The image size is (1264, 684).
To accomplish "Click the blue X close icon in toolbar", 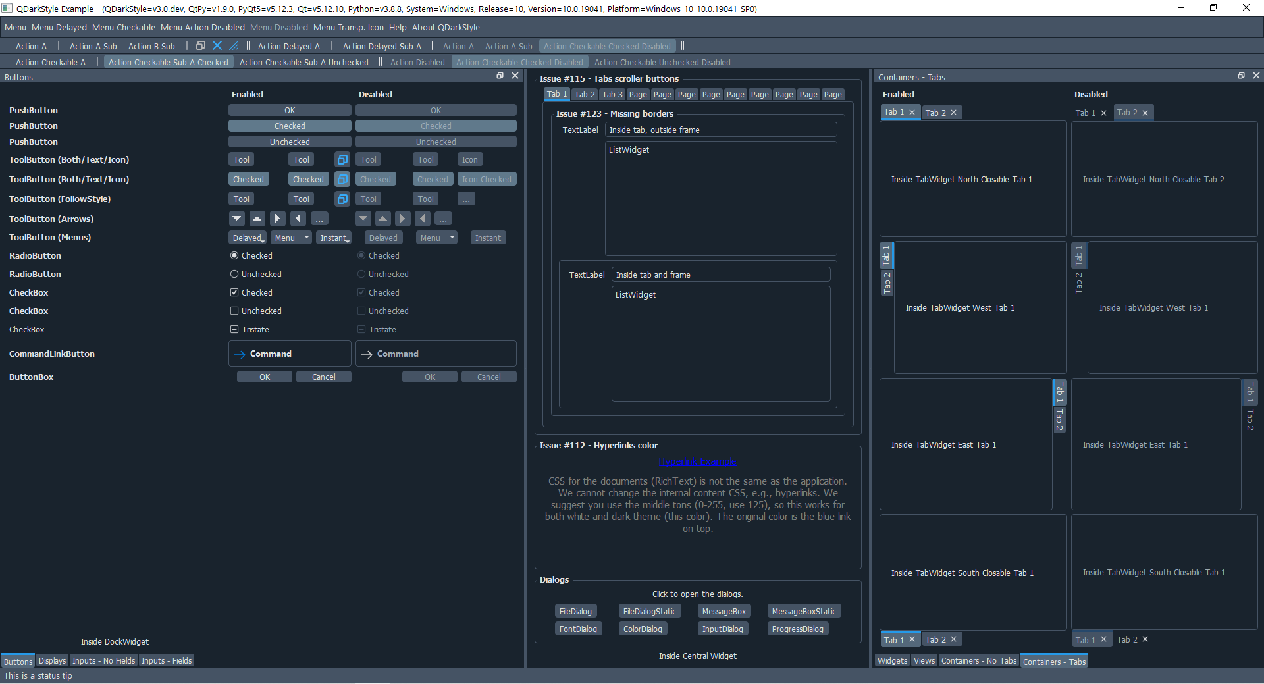I will [x=217, y=46].
